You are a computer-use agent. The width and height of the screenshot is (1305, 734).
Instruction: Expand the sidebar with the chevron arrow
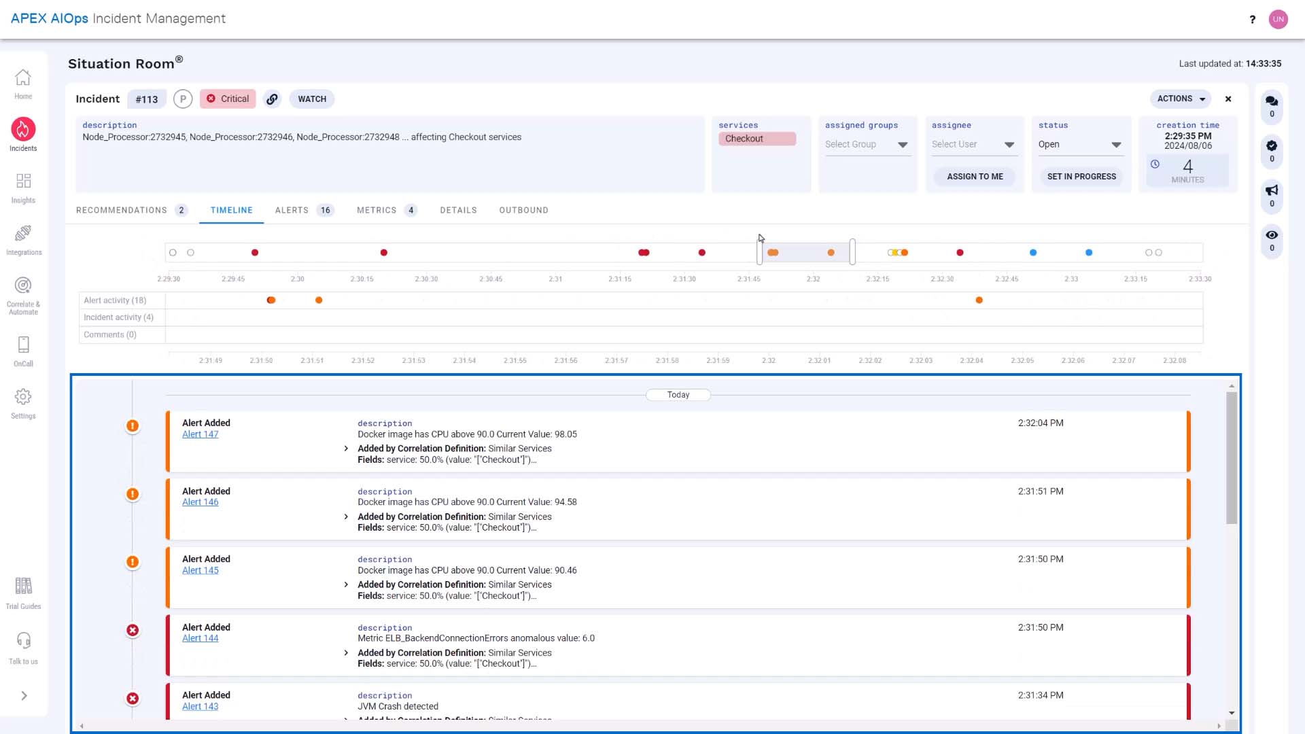24,695
